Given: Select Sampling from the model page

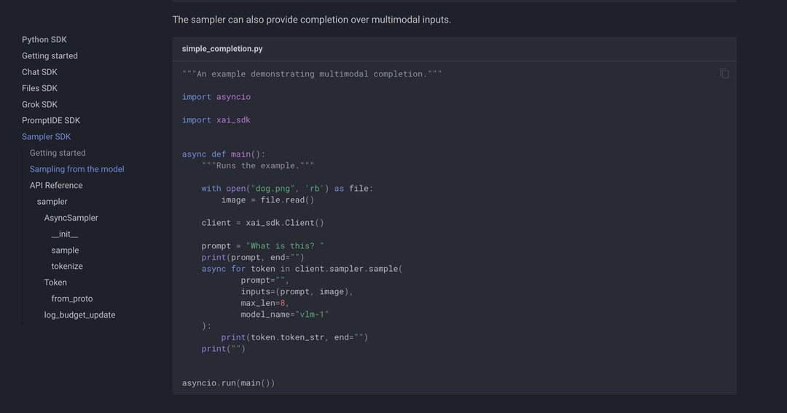Looking at the screenshot, I should click(x=77, y=169).
